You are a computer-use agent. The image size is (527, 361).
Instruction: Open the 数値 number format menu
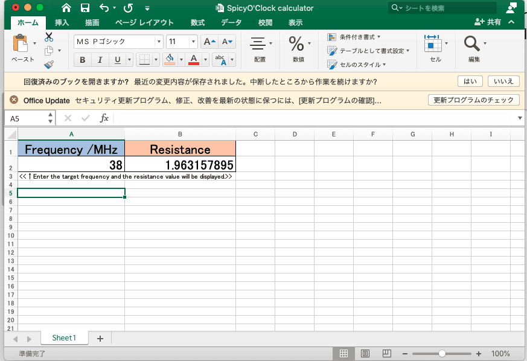click(299, 49)
